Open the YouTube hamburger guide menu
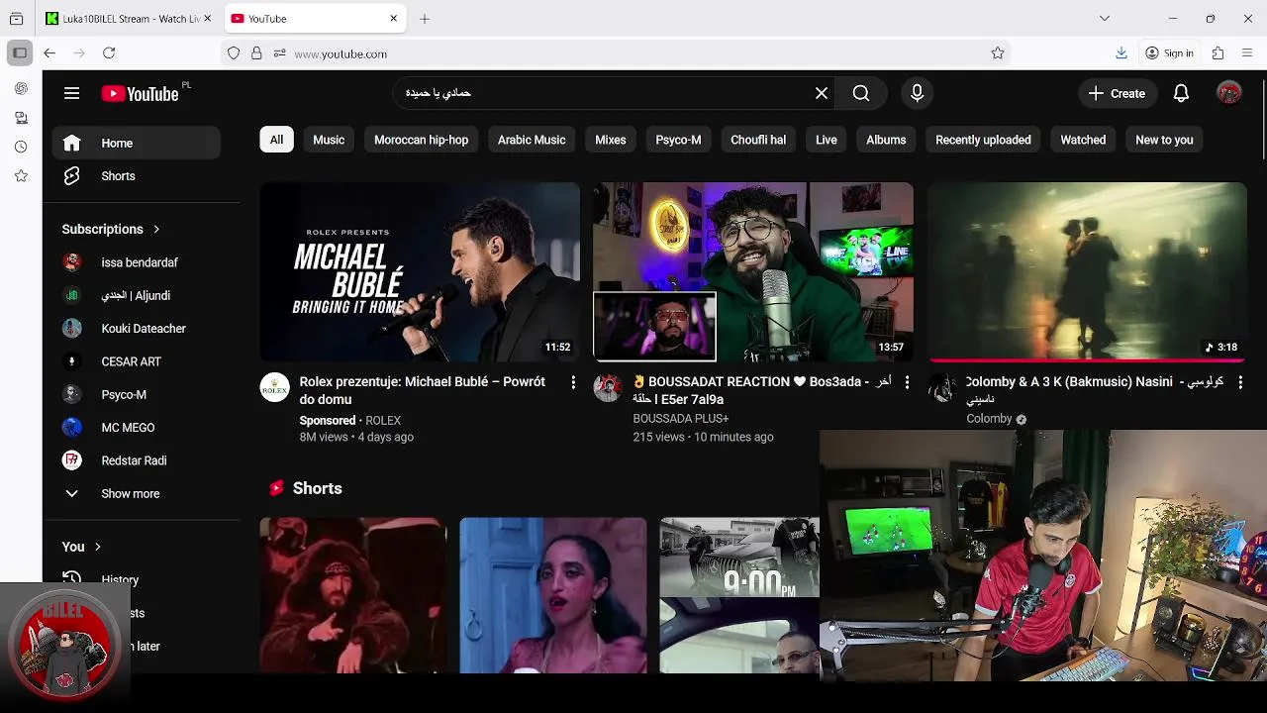The height and width of the screenshot is (713, 1267). click(71, 93)
